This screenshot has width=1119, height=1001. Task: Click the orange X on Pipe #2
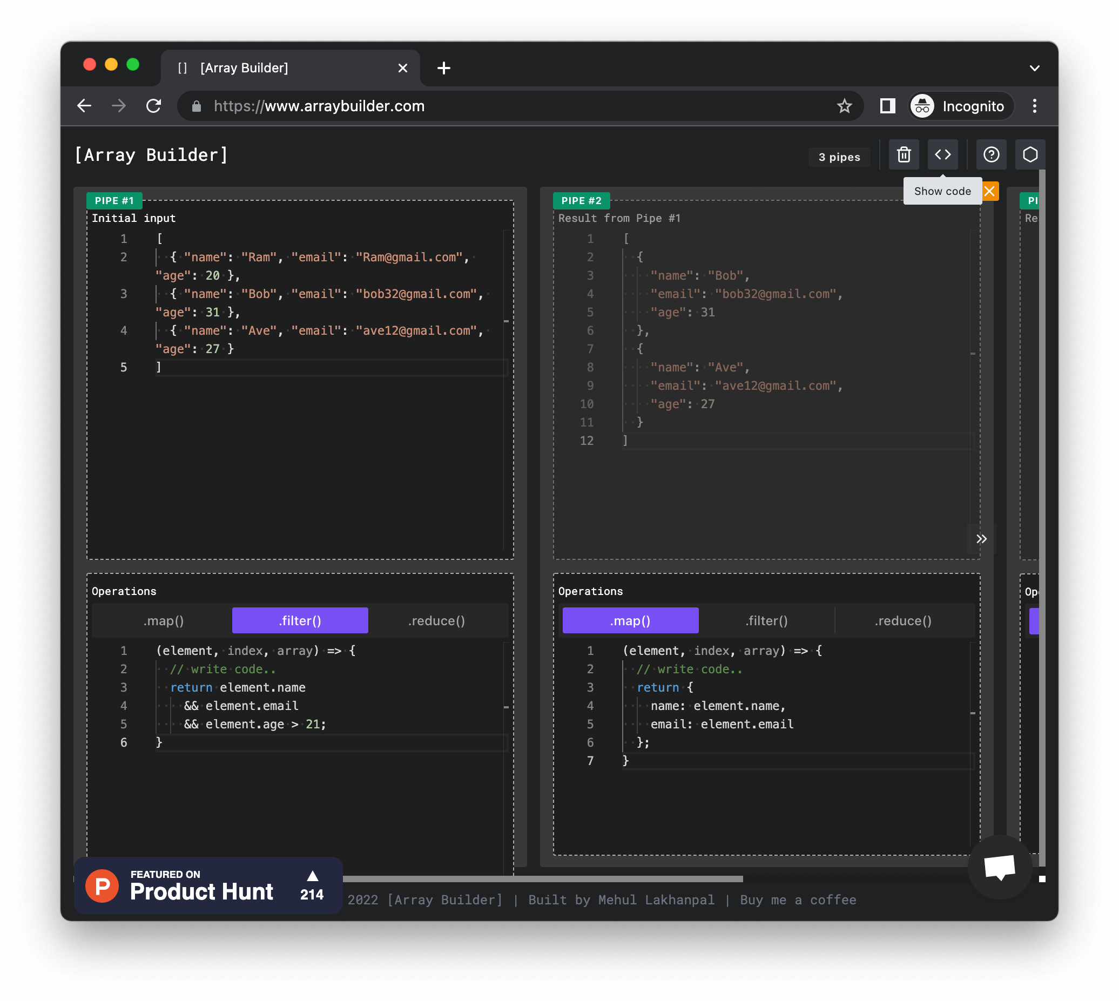point(989,191)
